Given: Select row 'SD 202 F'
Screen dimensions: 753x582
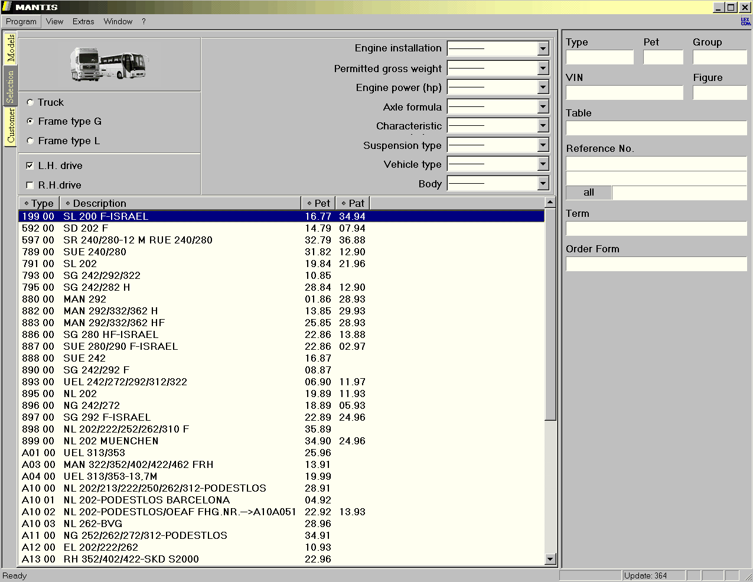Looking at the screenshot, I should pyautogui.click(x=282, y=228).
